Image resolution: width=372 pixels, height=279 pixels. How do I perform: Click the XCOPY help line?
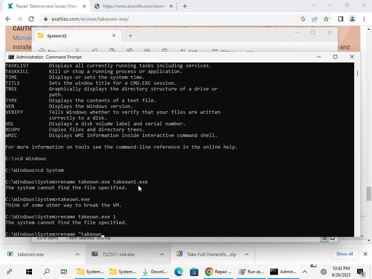[x=75, y=130]
